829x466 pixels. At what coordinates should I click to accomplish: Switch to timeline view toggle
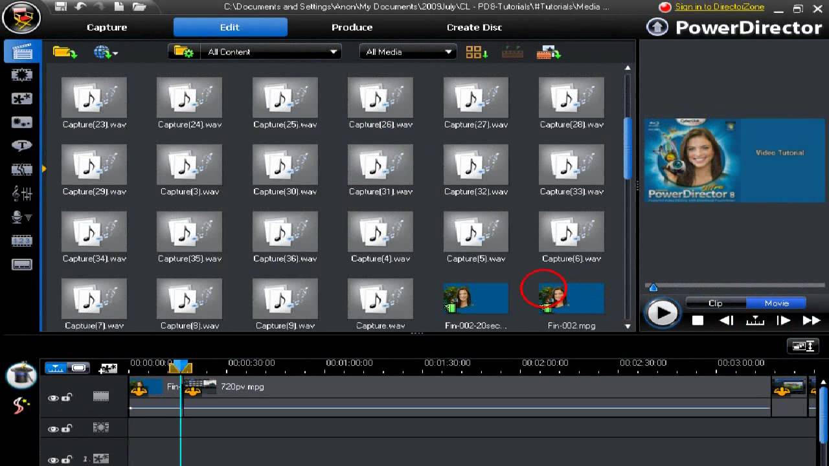[x=56, y=368]
